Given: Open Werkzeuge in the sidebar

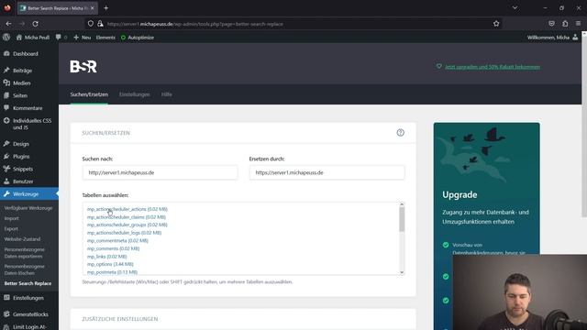Looking at the screenshot, I should pos(29,194).
